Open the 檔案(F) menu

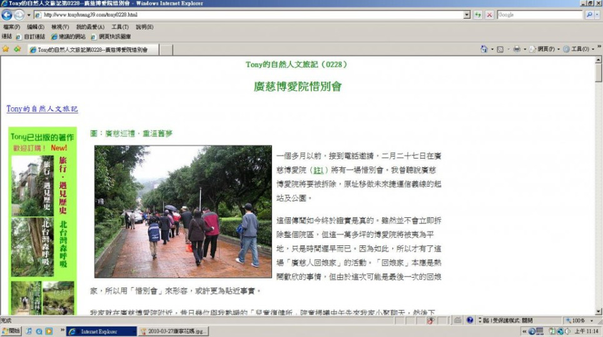click(x=11, y=27)
